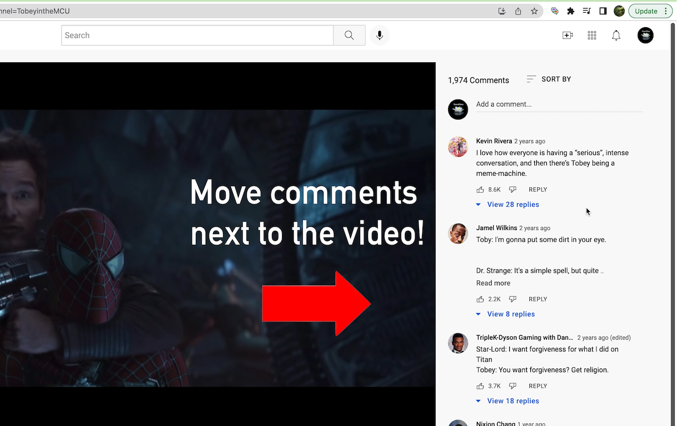Open the SORT BY comments dropdown
Viewport: 681px width, 426px height.
549,79
